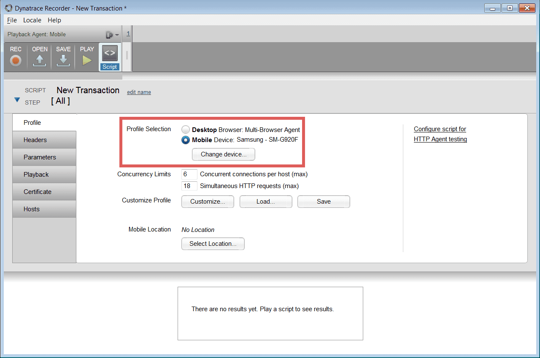The image size is (540, 358).
Task: Close the Dynatrace Recorder window
Action: (527, 8)
